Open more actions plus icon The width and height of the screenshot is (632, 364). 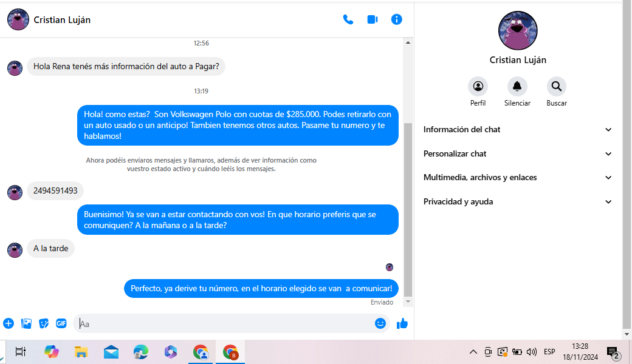[x=9, y=323]
